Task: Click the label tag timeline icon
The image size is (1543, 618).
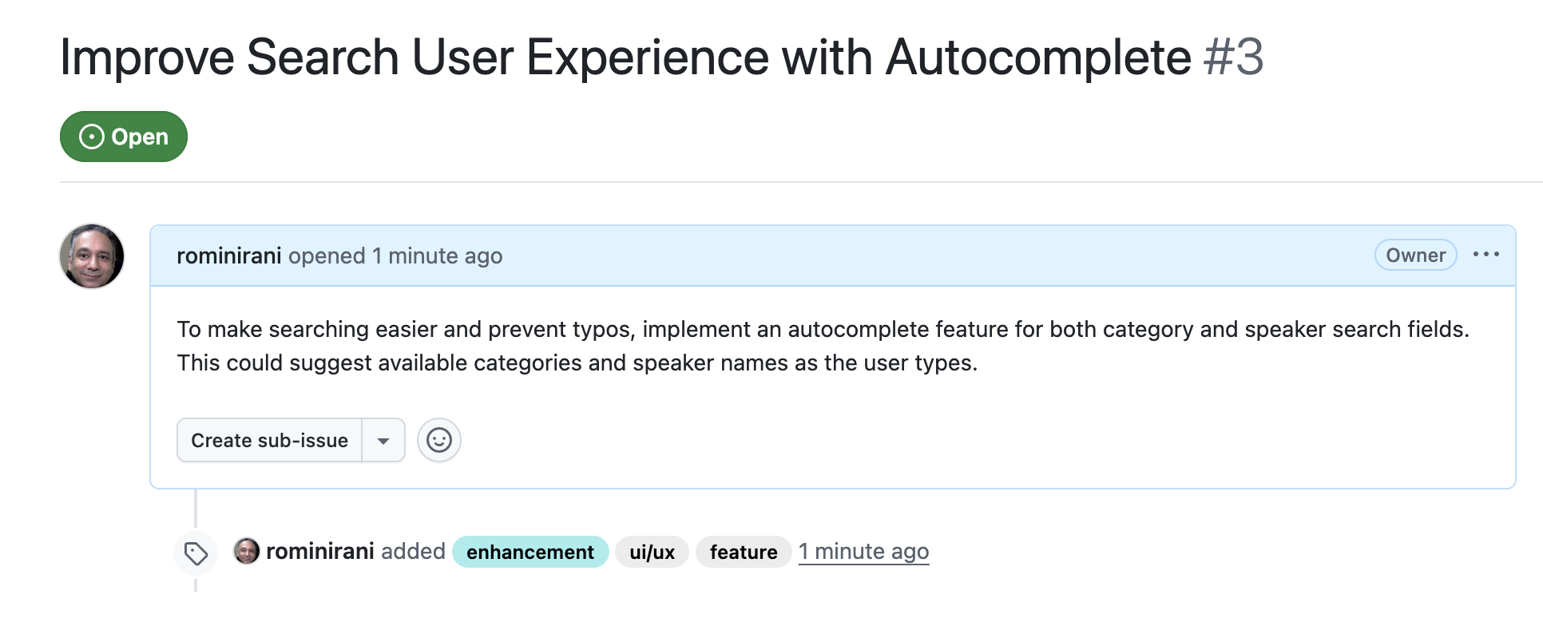Action: tap(196, 553)
